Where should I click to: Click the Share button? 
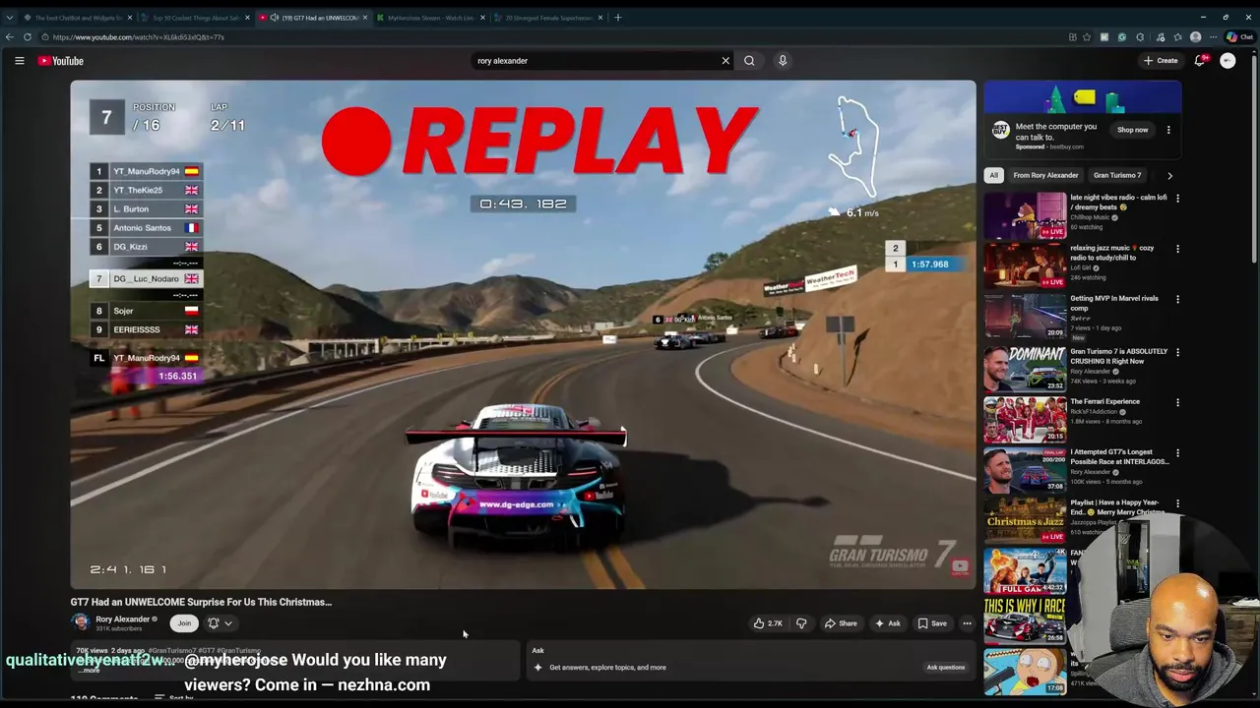841,623
